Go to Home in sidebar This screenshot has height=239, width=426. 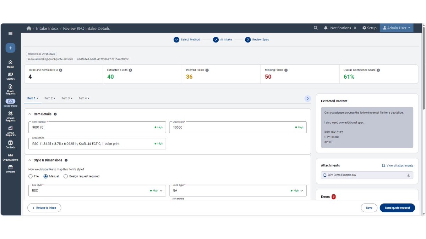[x=10, y=64]
